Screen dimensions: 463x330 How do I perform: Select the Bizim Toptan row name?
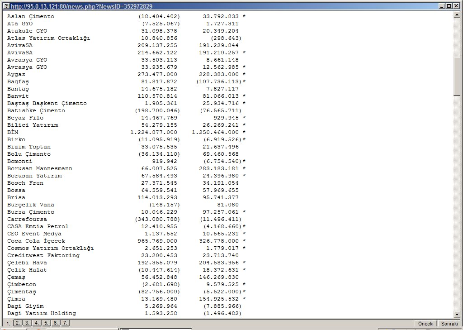point(29,147)
